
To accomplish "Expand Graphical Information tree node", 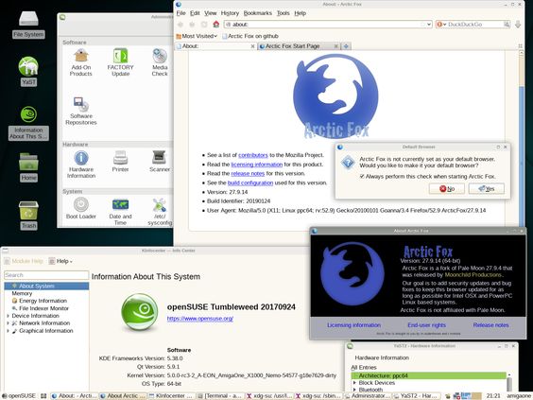I will [x=8, y=331].
